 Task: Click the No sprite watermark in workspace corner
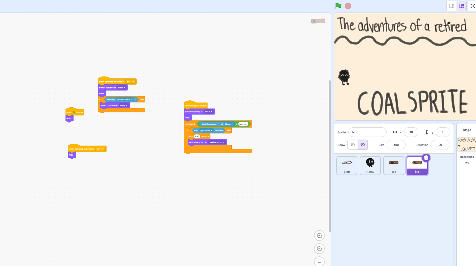point(318,21)
